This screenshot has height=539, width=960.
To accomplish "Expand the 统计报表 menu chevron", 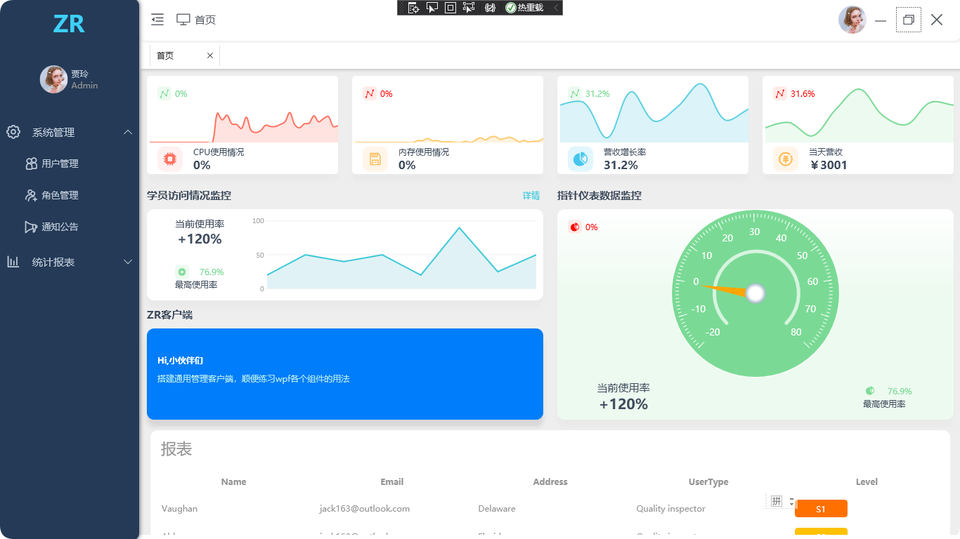I will (128, 262).
